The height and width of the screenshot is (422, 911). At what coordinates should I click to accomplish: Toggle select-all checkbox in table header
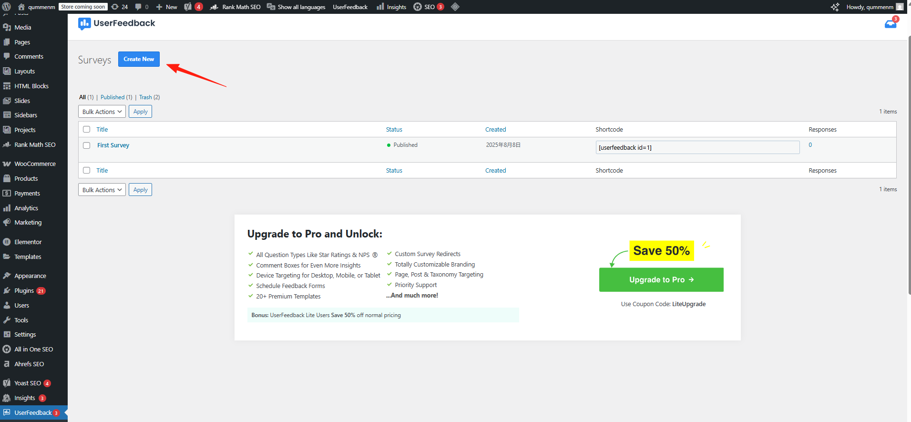tap(86, 129)
